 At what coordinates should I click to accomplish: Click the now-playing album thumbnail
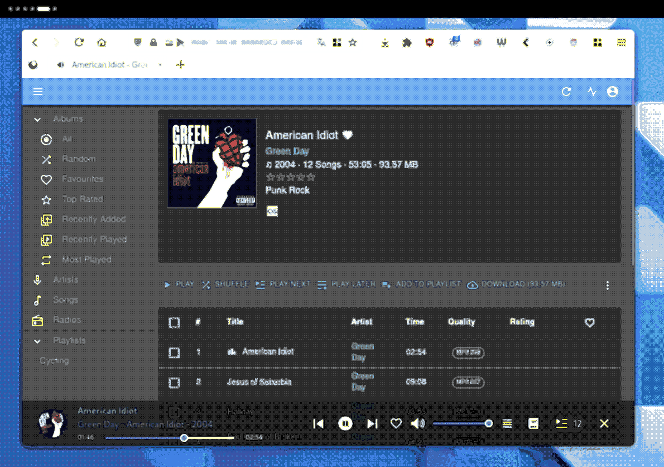pos(53,423)
